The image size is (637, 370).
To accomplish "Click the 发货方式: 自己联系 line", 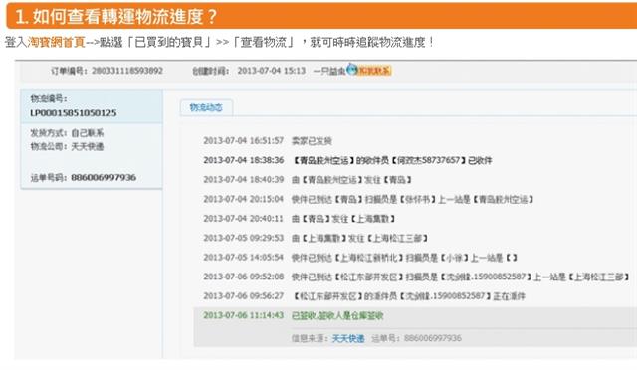I will pos(67,133).
